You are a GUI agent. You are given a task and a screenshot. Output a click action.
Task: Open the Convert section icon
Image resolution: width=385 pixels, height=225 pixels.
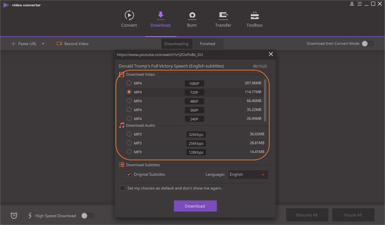coord(129,15)
